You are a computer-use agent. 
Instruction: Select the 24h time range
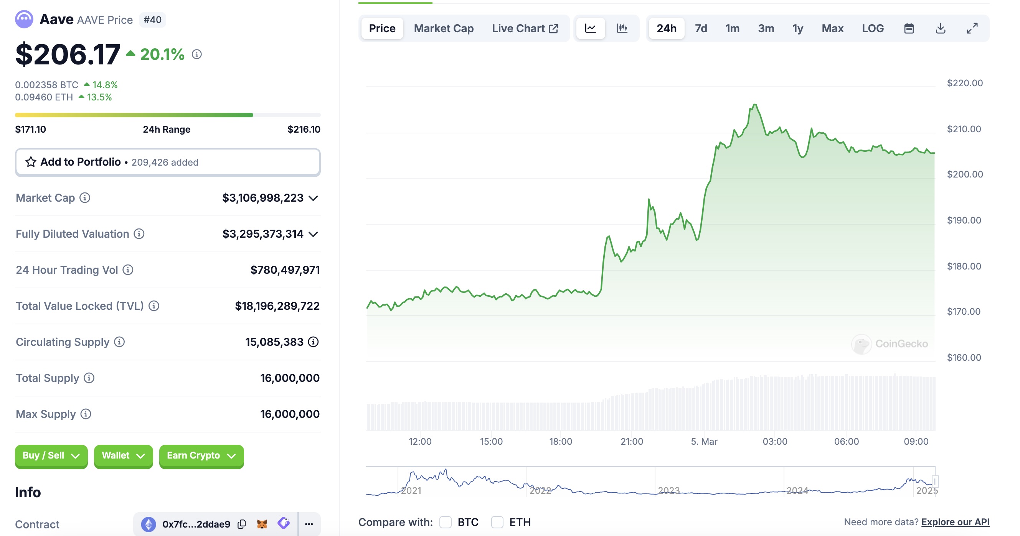[667, 28]
